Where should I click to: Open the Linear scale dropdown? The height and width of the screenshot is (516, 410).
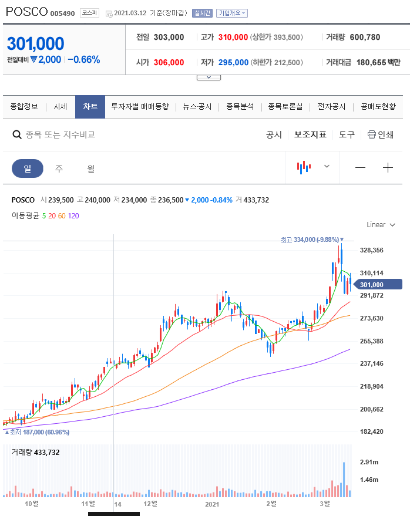(x=381, y=225)
